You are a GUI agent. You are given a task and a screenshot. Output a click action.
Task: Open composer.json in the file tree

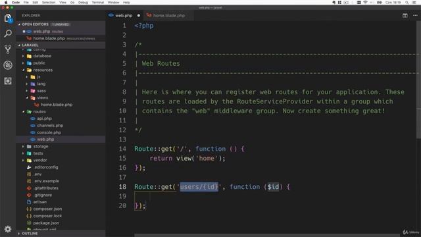pos(47,209)
